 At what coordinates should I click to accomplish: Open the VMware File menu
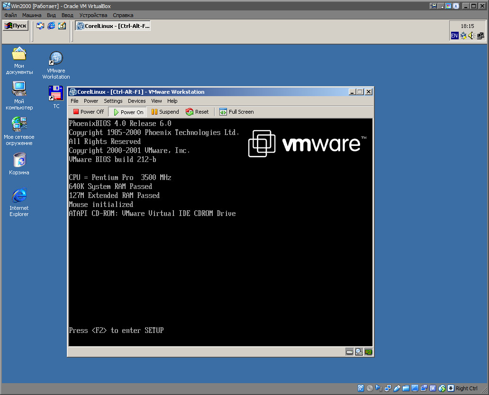click(74, 101)
